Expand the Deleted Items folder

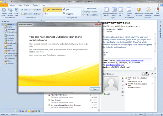coord(3,32)
